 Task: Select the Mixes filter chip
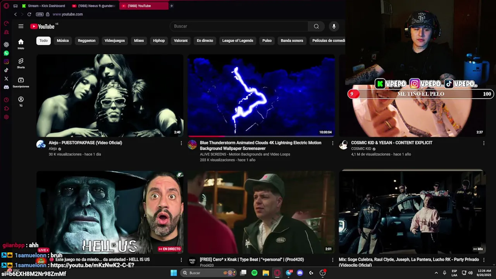(x=139, y=41)
